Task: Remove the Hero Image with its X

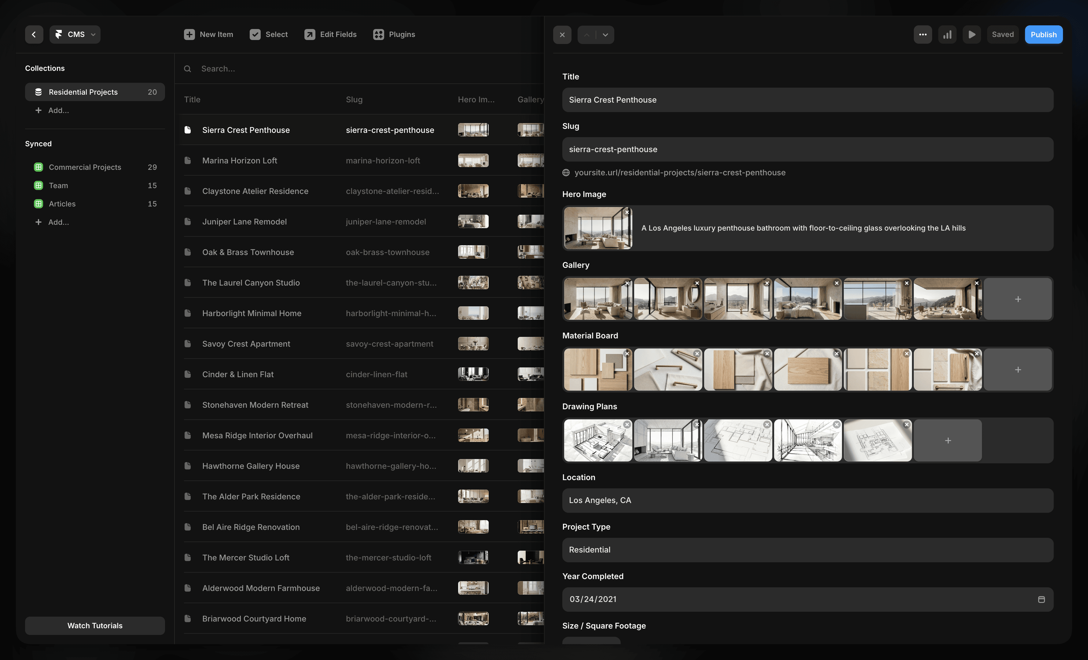Action: 627,212
